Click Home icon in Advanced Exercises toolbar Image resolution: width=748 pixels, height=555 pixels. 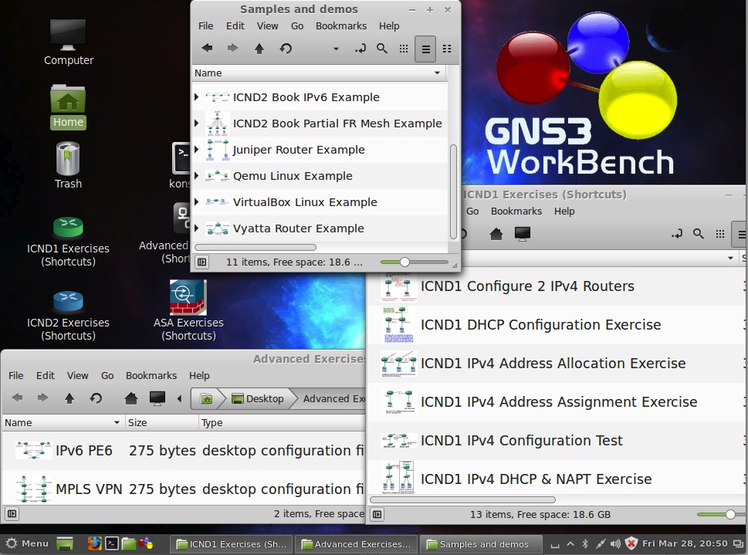131,398
